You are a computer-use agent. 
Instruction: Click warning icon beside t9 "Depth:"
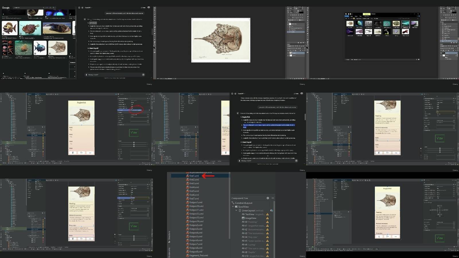tap(267, 252)
